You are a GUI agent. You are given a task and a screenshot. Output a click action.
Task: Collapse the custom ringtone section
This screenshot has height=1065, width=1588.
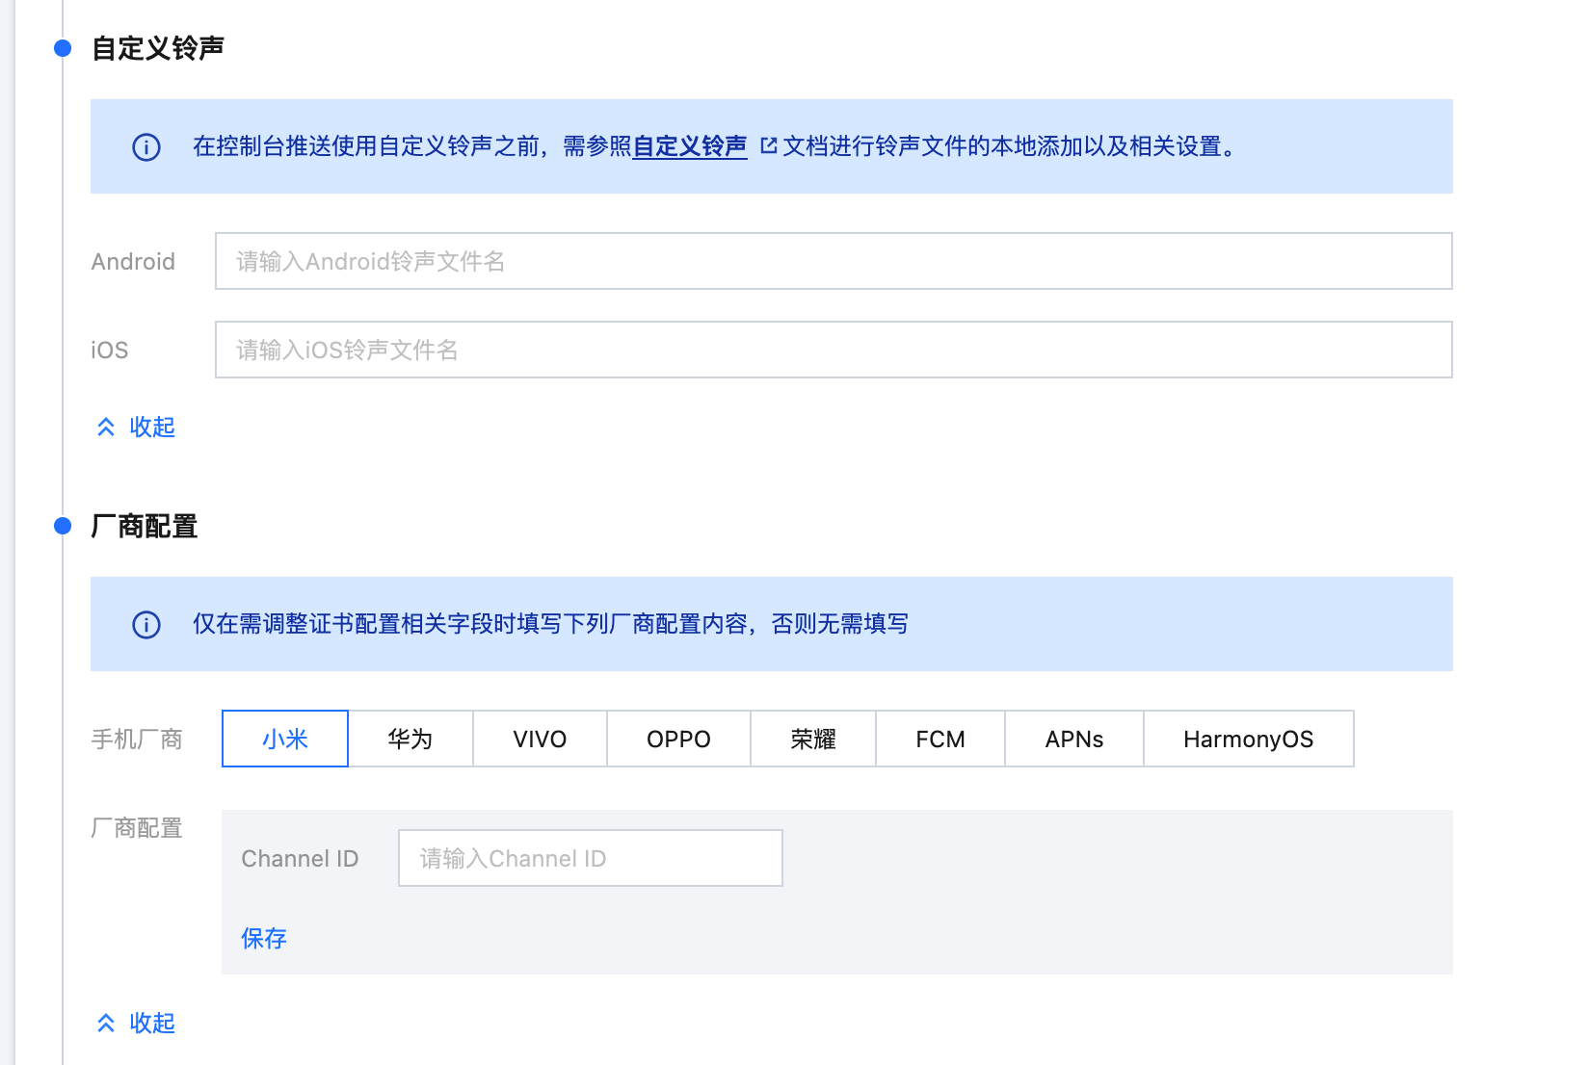pos(136,427)
